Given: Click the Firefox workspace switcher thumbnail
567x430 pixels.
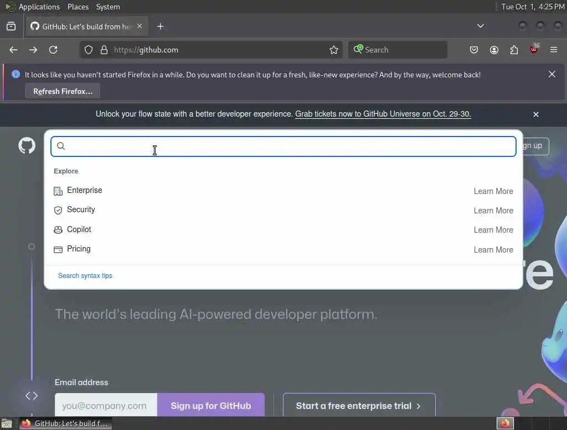Looking at the screenshot, I should pos(505,423).
